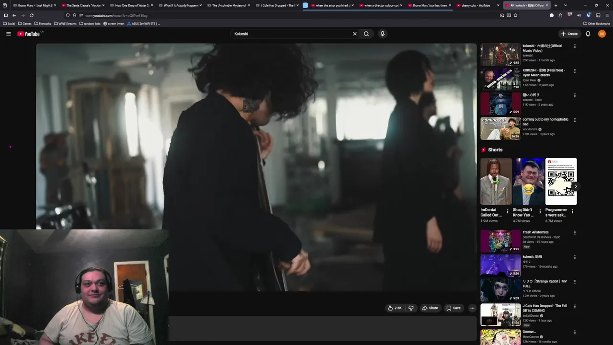
Task: Open YouTube notifications bell
Action: [588, 34]
